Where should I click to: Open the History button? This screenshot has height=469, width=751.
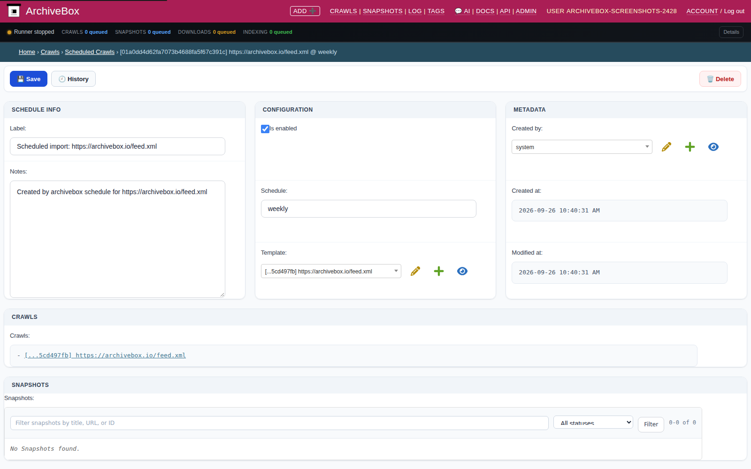click(x=73, y=79)
